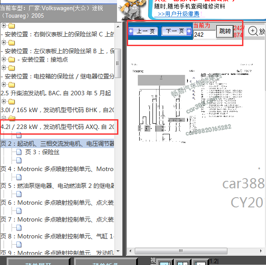Select 4.2l / 228 kW 发动机型号代码 AXQ entry

click(x=57, y=127)
